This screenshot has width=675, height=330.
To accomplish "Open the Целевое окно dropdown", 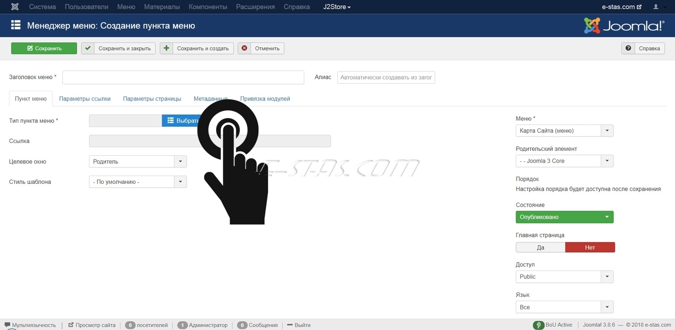I will pyautogui.click(x=138, y=161).
